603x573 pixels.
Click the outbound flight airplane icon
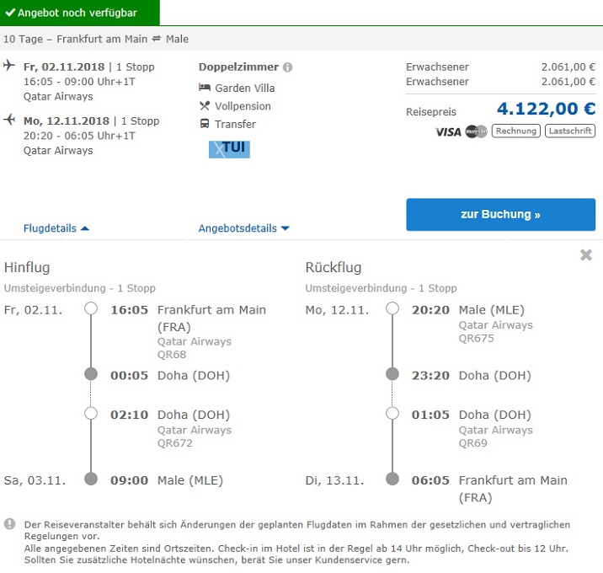(9, 67)
